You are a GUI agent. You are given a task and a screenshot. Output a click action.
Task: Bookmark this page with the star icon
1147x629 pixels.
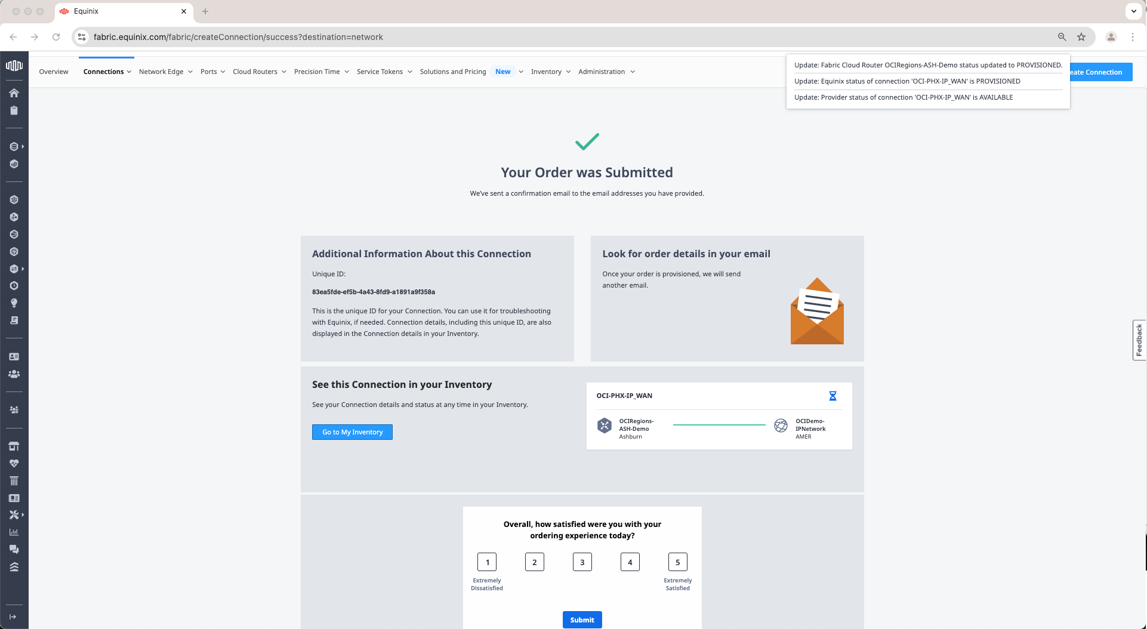1081,37
